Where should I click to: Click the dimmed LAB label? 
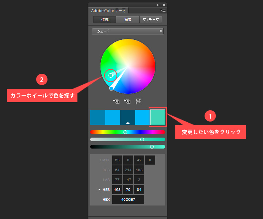pos(106,180)
